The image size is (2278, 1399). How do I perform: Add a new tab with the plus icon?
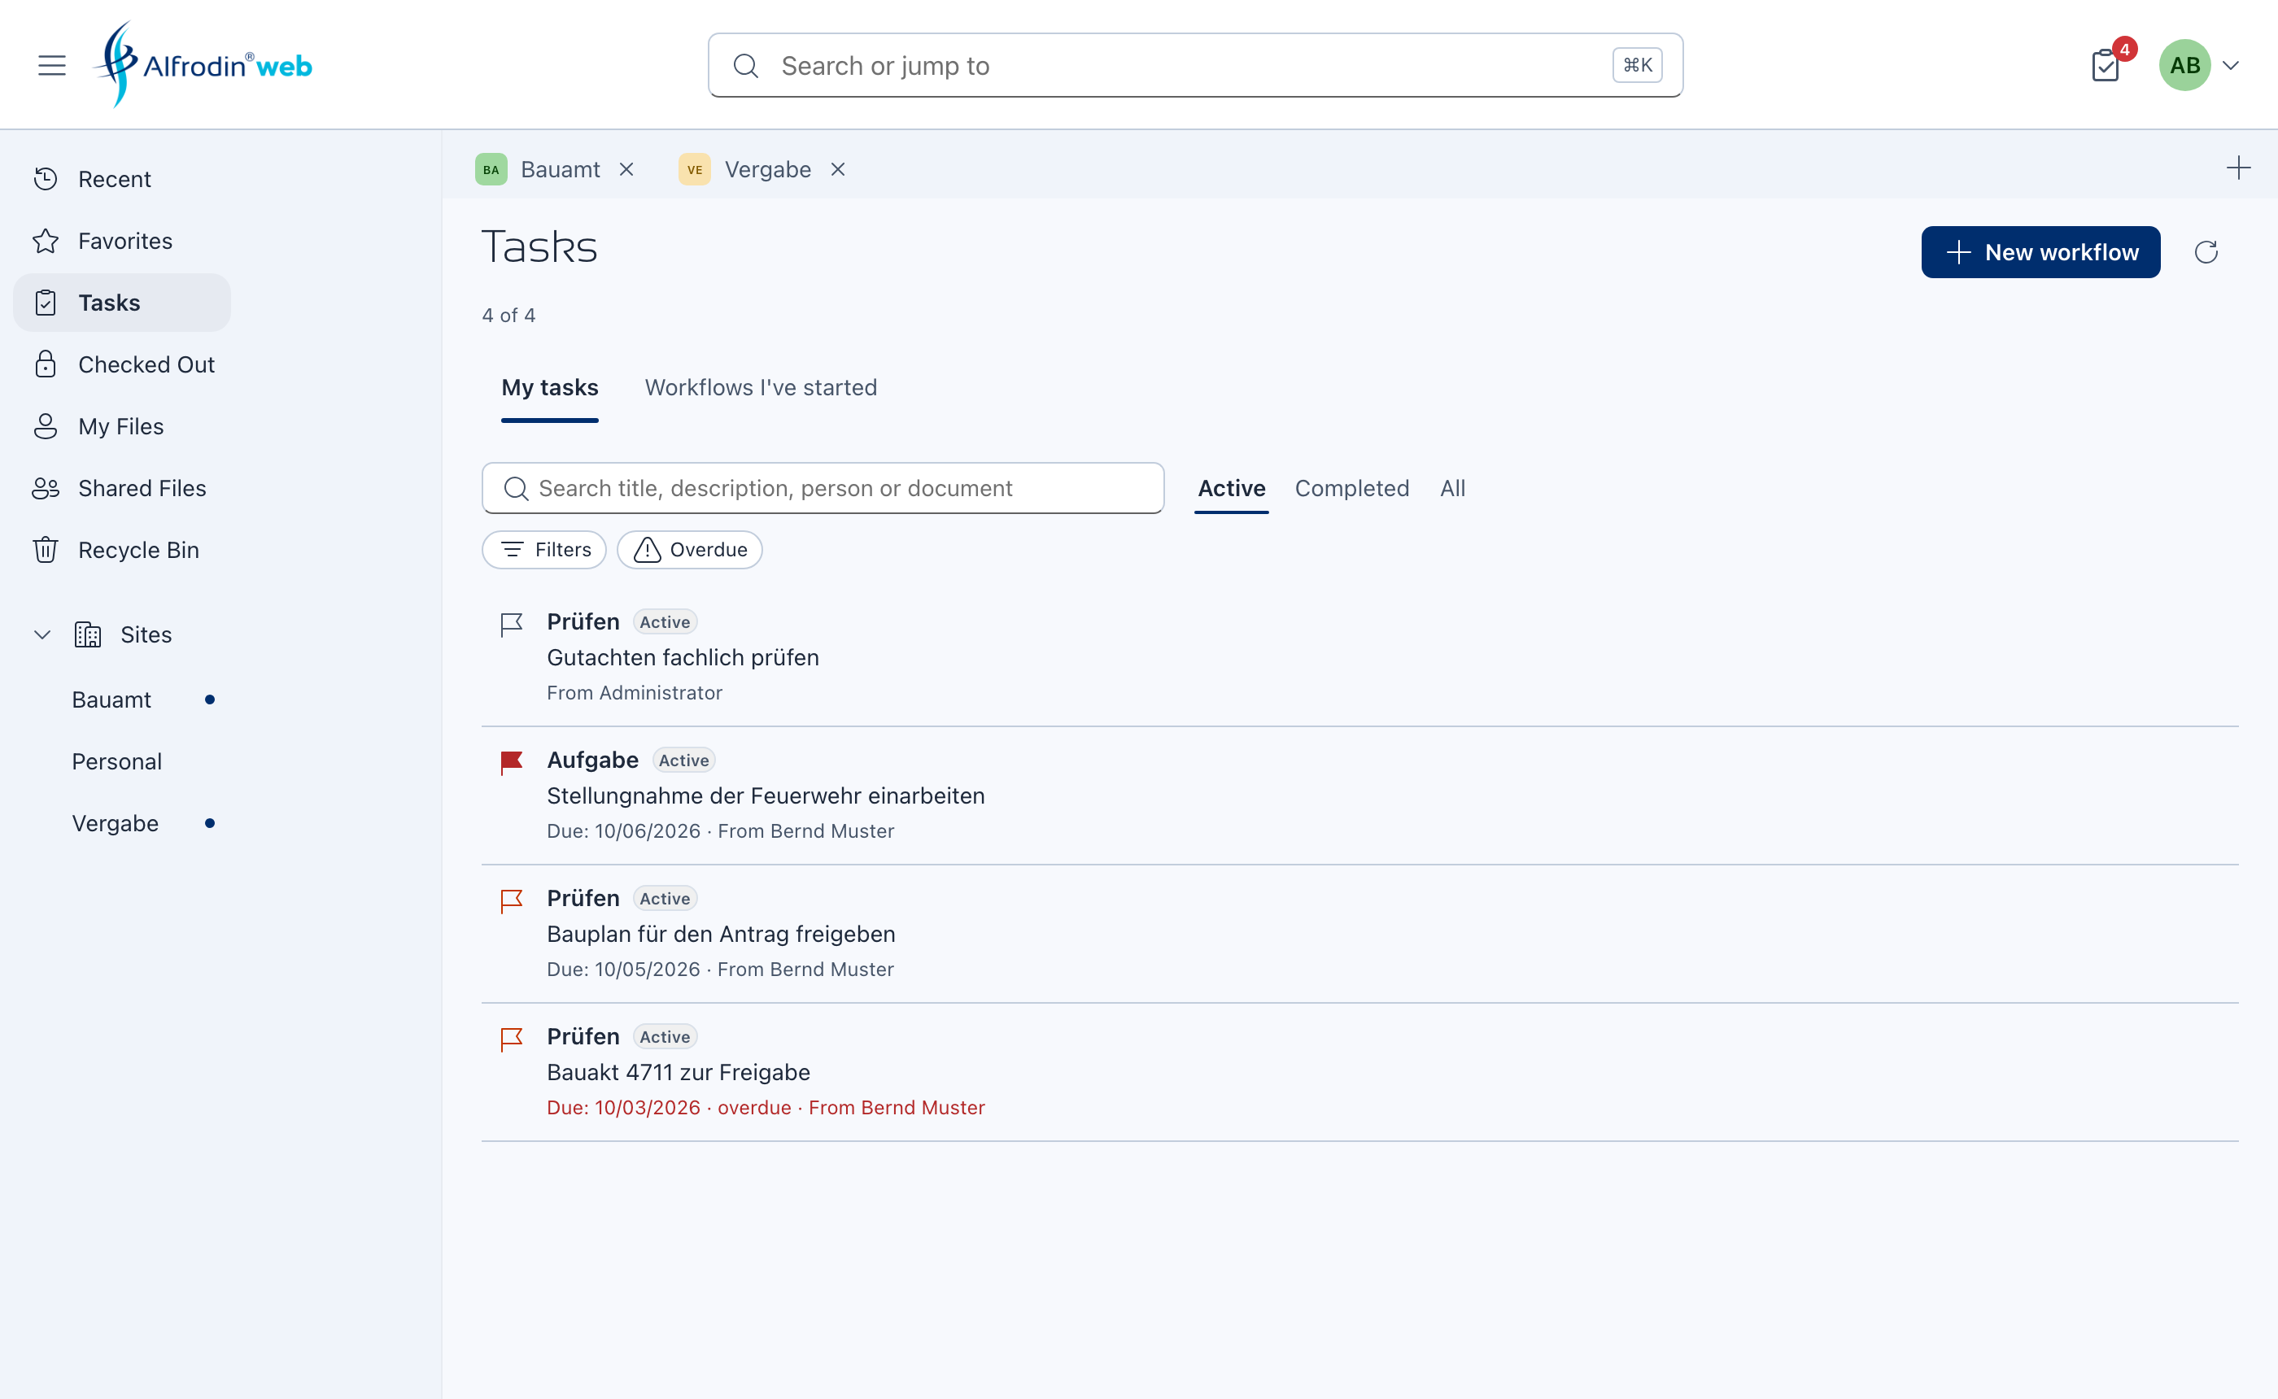tap(2237, 168)
